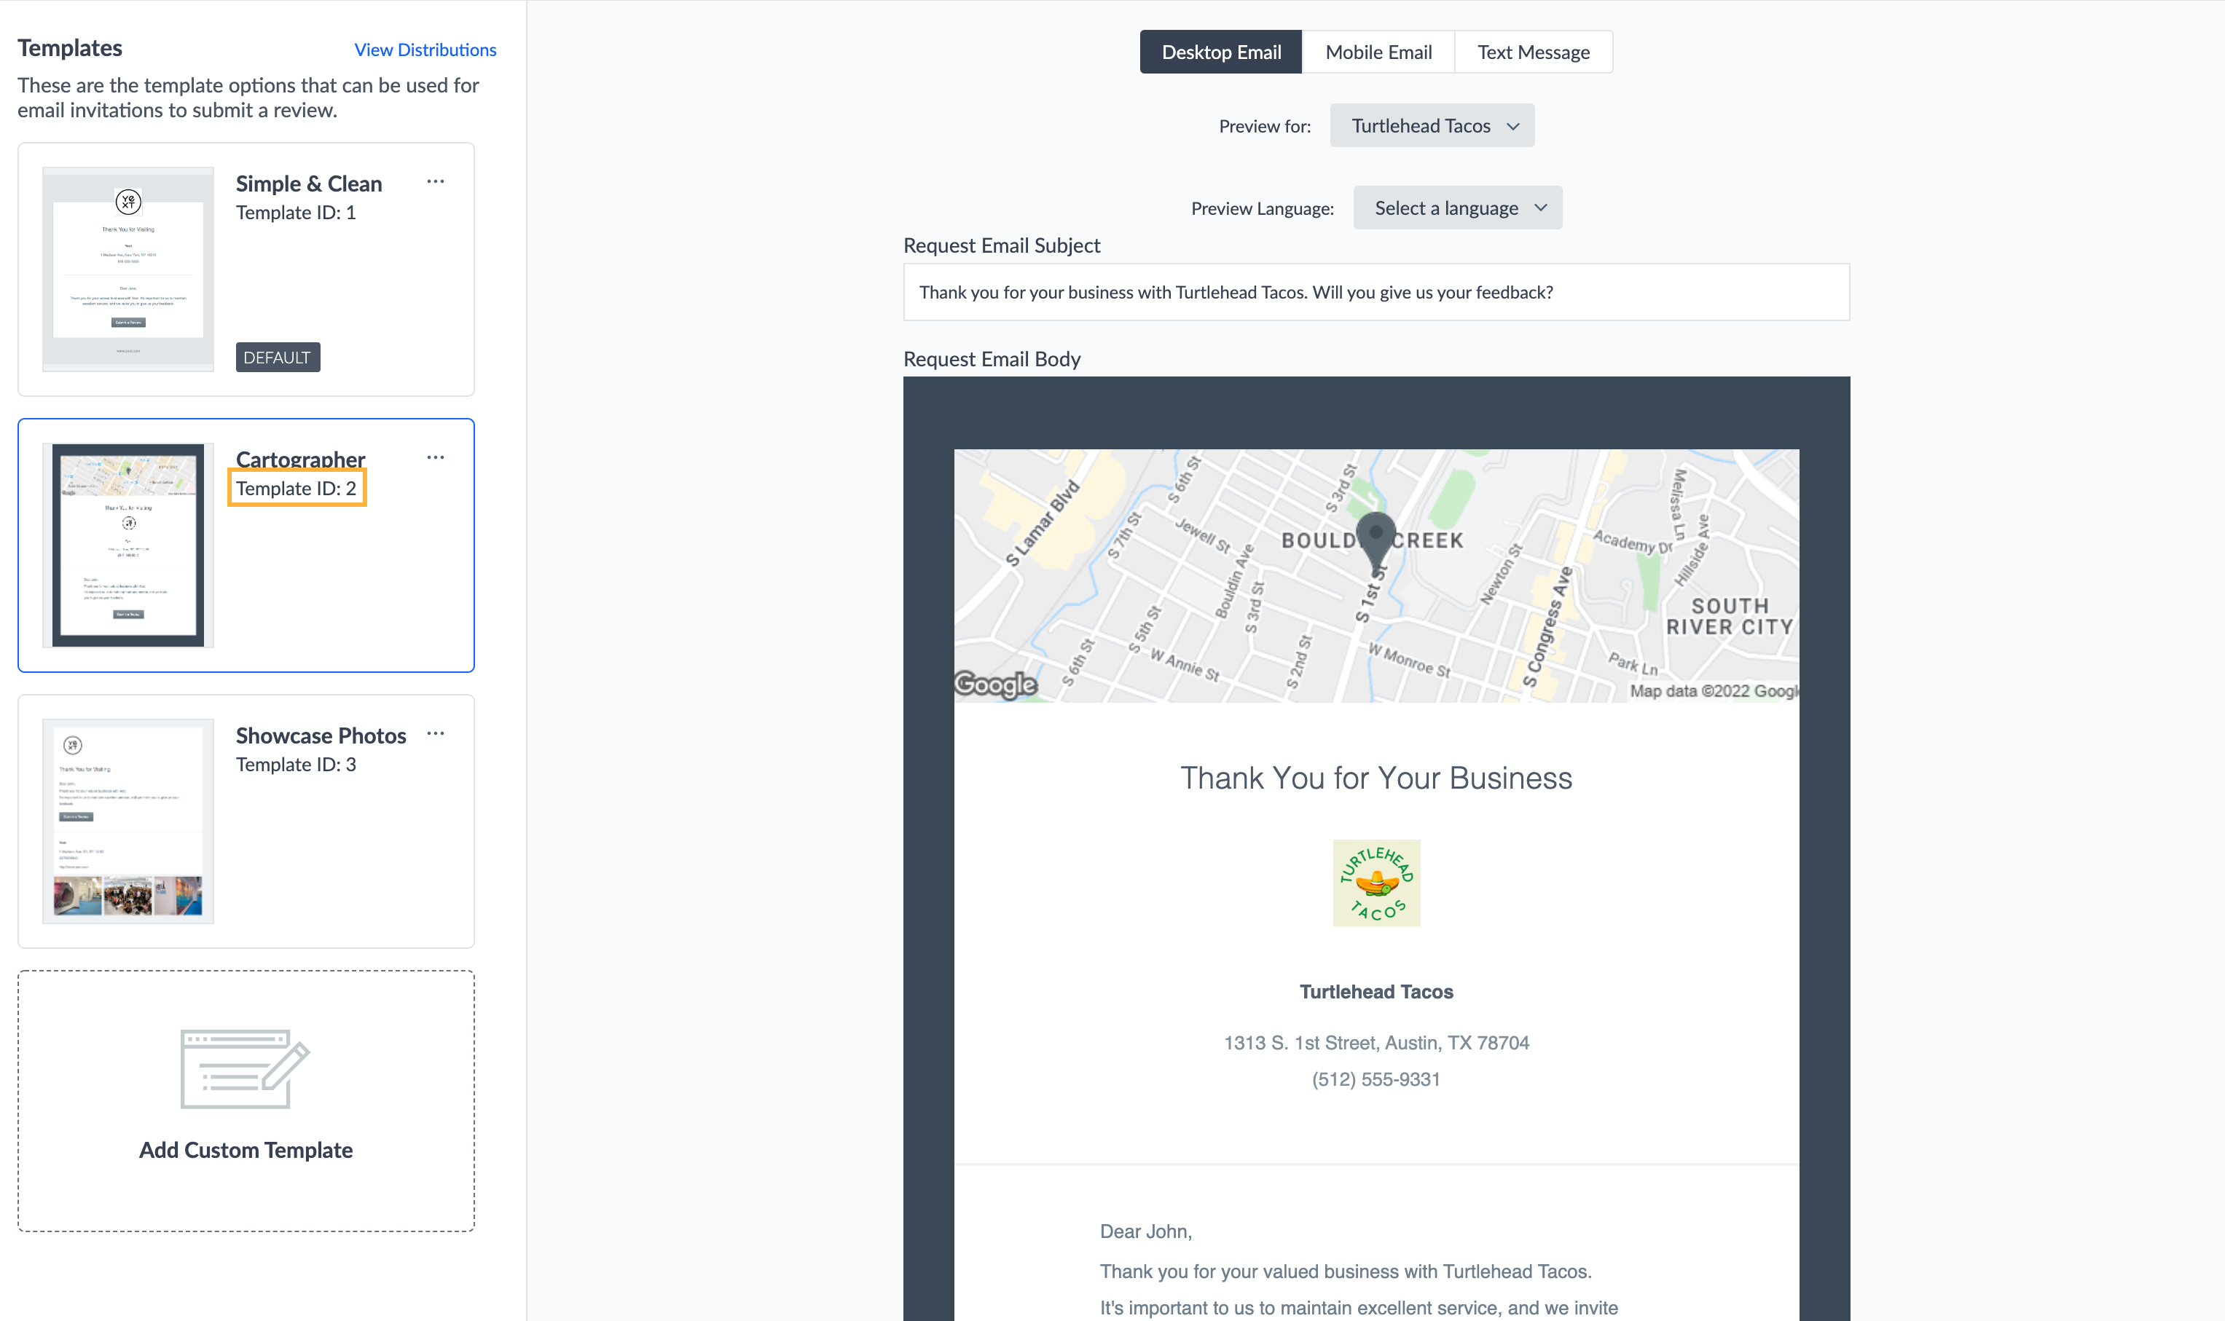Click the text Template ID: 1
Screen dimensions: 2225x1321
pos(297,213)
